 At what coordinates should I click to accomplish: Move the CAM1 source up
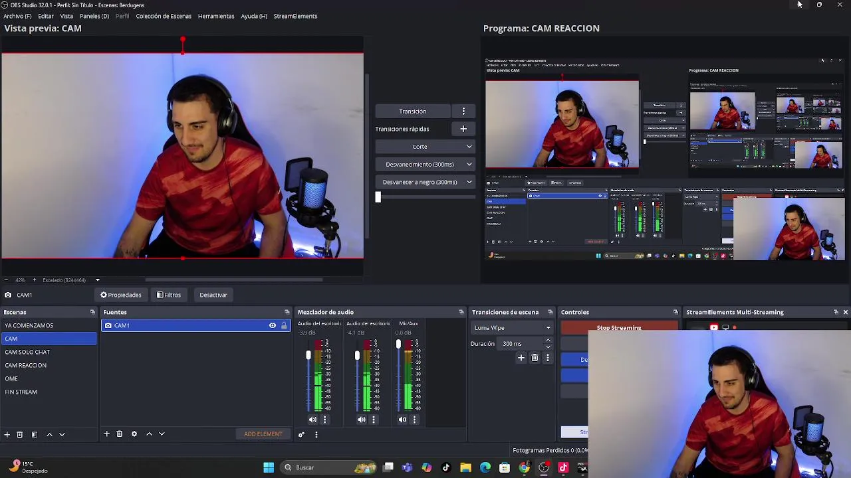[x=149, y=434]
